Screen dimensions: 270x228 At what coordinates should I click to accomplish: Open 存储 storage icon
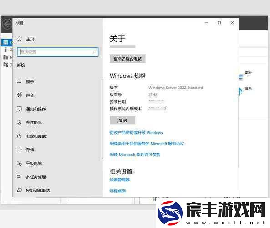click(19, 150)
